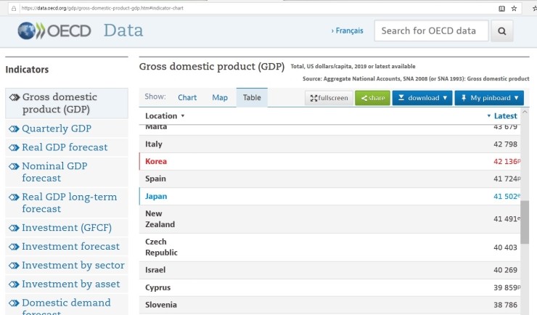Image resolution: width=537 pixels, height=315 pixels.
Task: Open the Real GDP forecast indicator link
Action: click(65, 147)
